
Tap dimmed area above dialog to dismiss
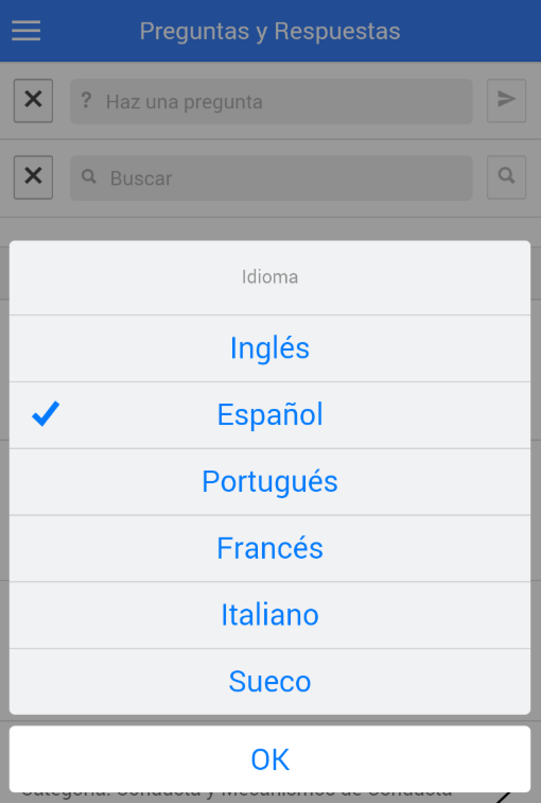pos(270,228)
